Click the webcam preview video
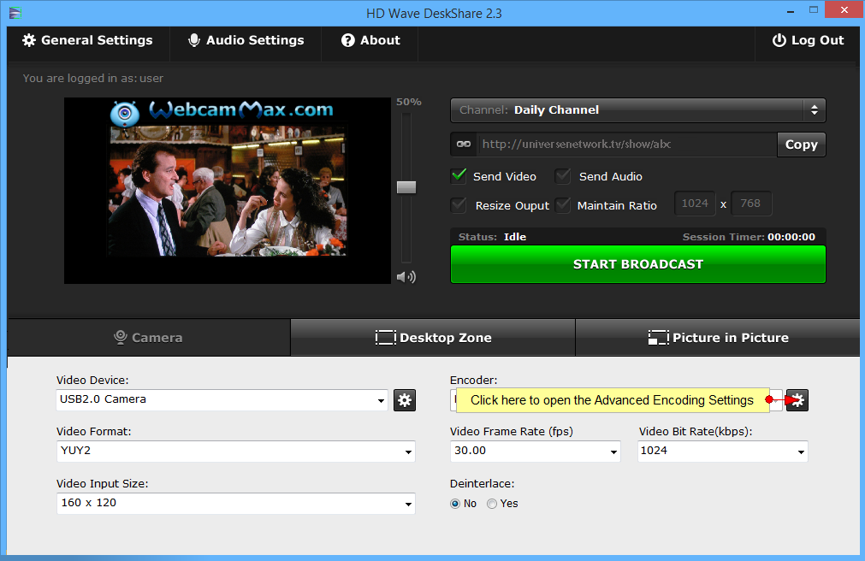 pos(228,191)
